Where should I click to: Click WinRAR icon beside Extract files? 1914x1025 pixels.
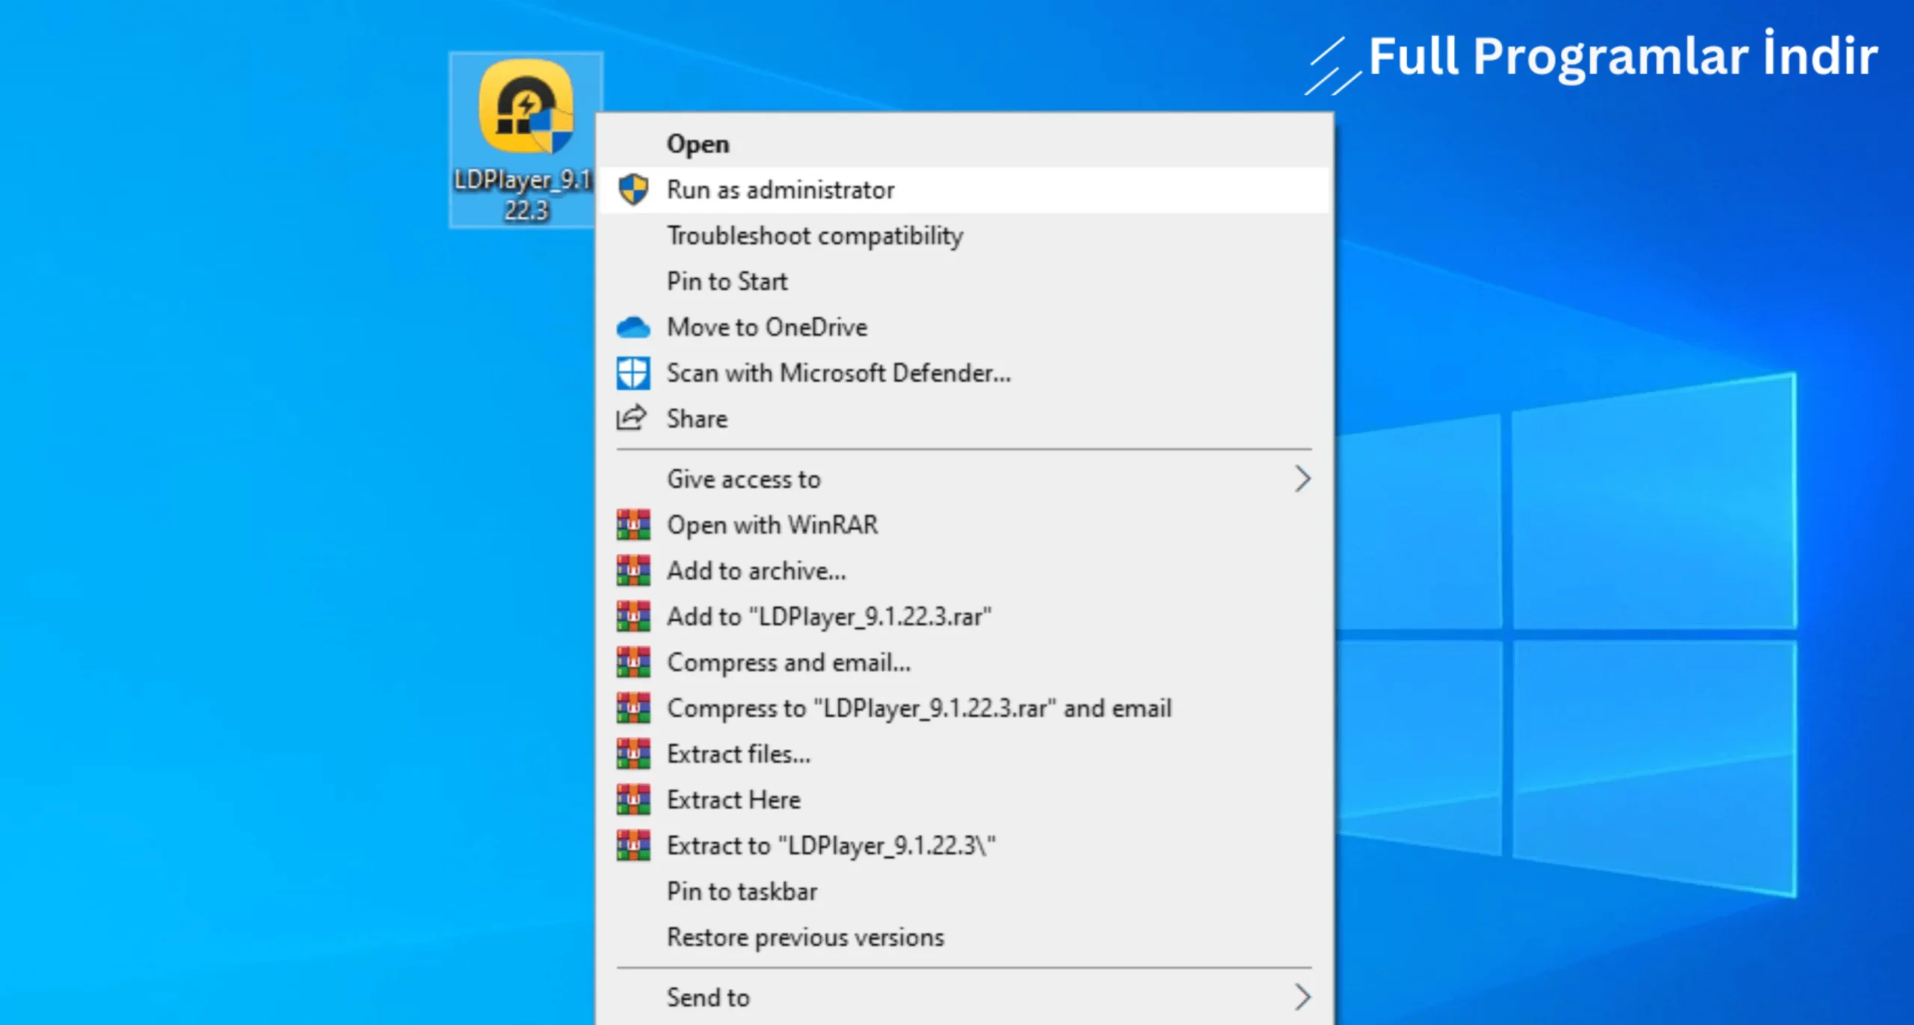click(633, 754)
